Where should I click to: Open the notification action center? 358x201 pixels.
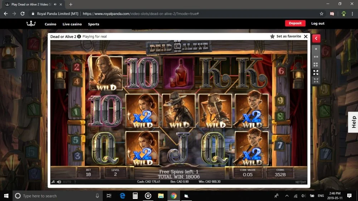tap(349, 196)
